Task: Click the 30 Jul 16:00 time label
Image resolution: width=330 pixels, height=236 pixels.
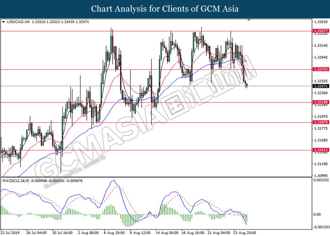Action: (62, 233)
